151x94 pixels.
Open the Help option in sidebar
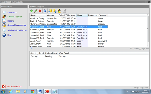[9, 35]
